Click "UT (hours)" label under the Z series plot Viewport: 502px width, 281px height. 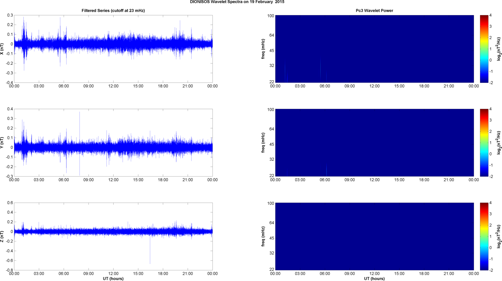(113, 279)
